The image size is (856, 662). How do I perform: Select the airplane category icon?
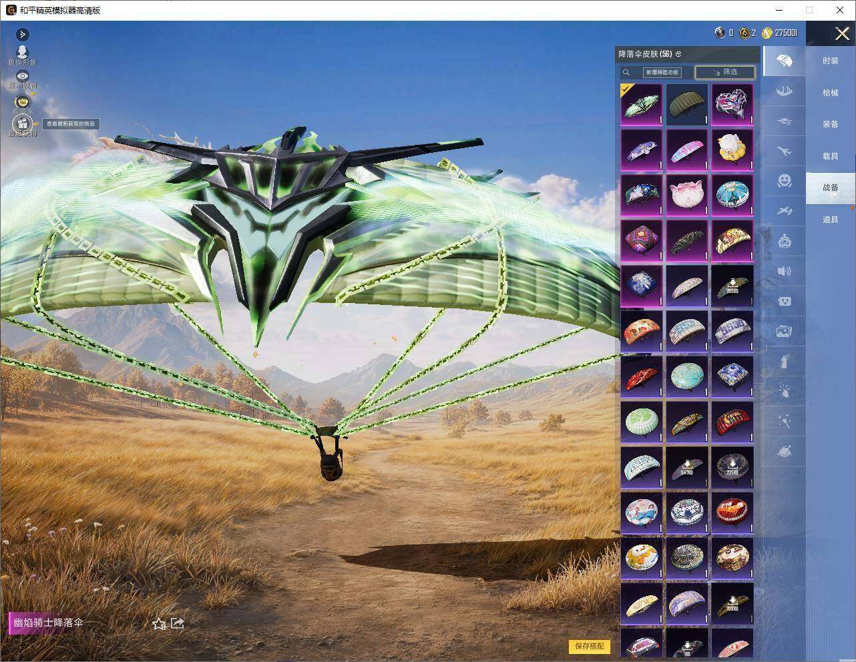(x=785, y=151)
